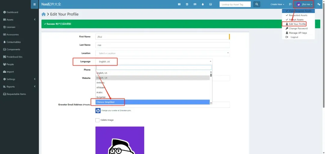
Task: Click the Gravatar power icon
Action: point(98,110)
